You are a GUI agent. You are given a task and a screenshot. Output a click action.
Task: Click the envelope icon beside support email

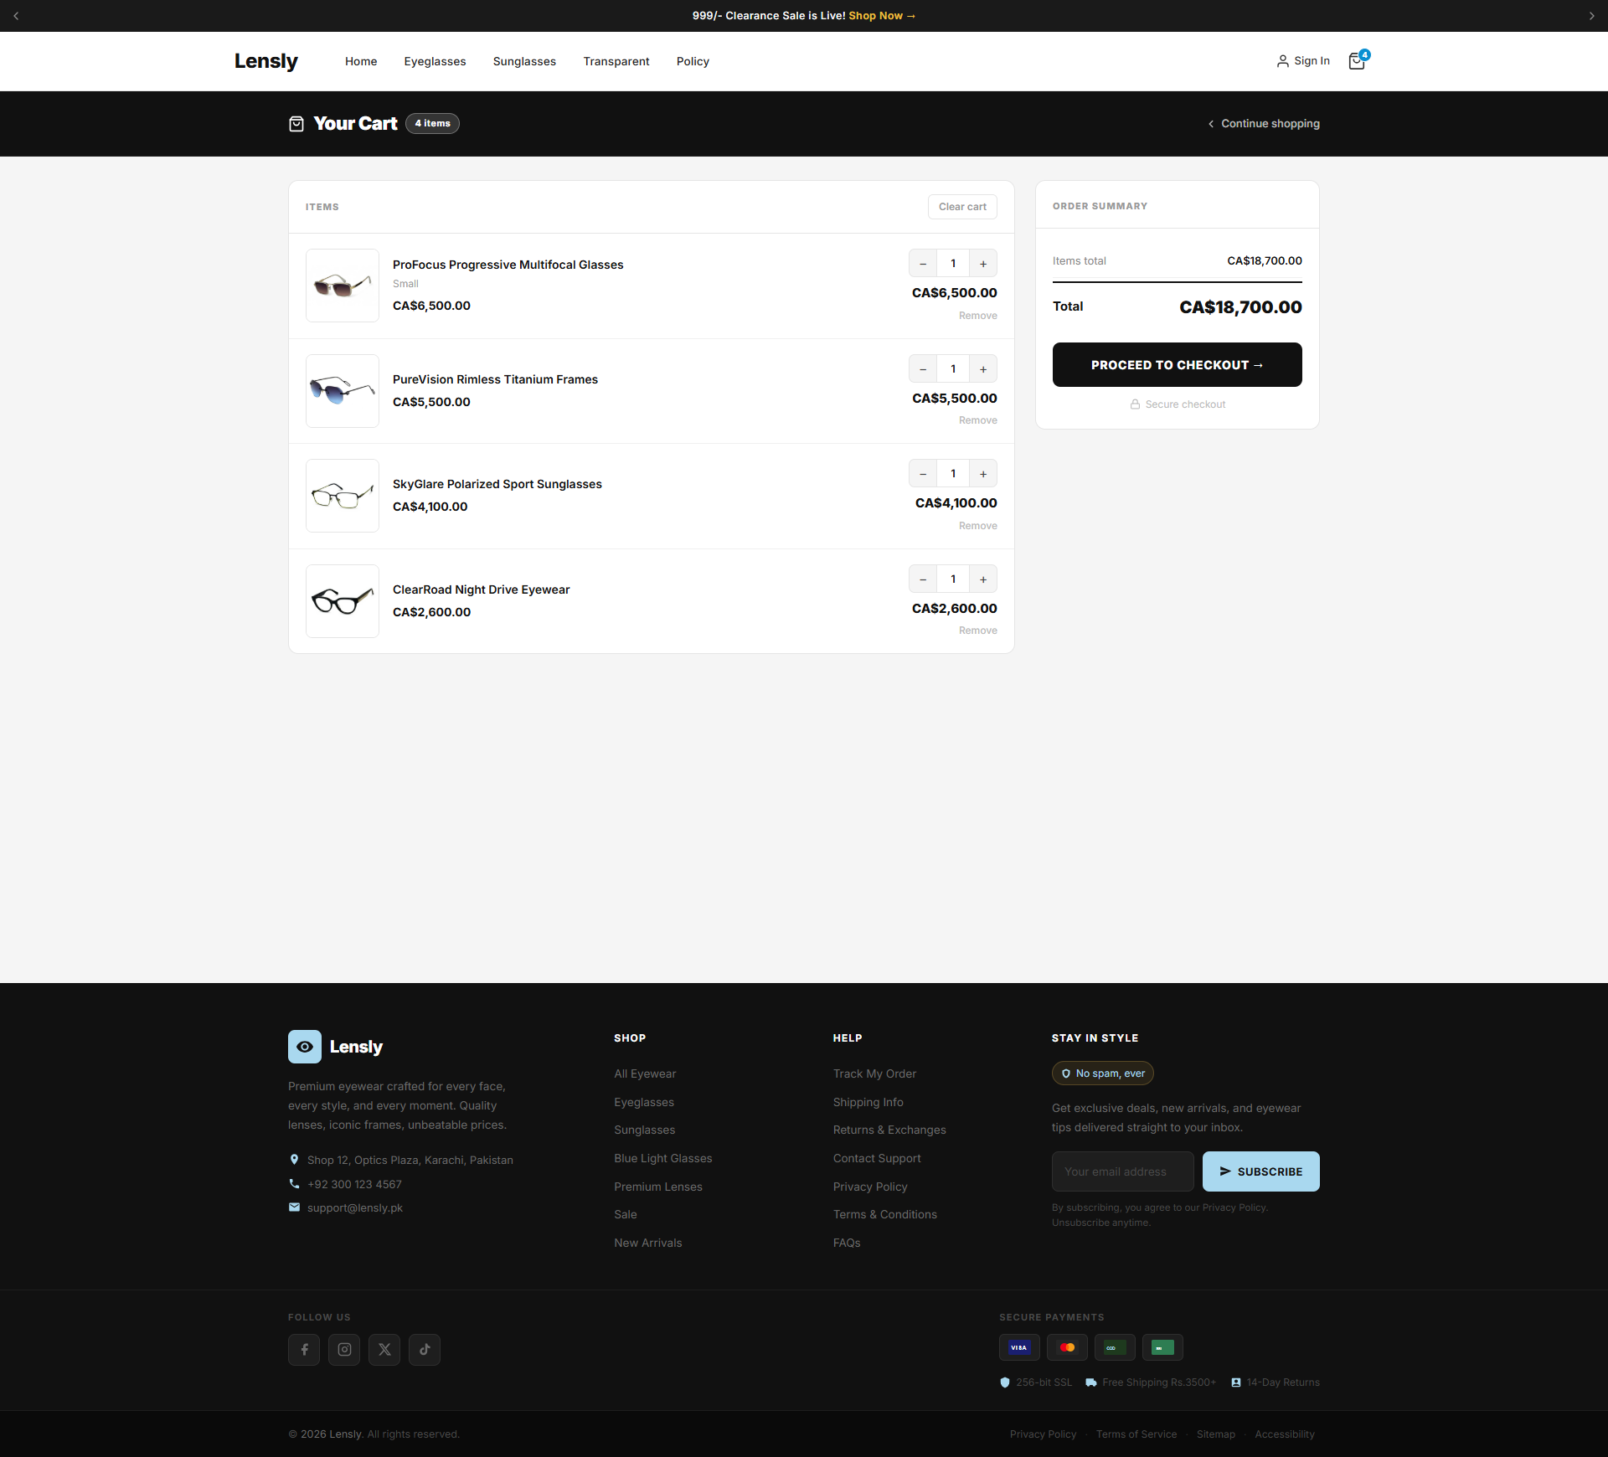(x=294, y=1207)
